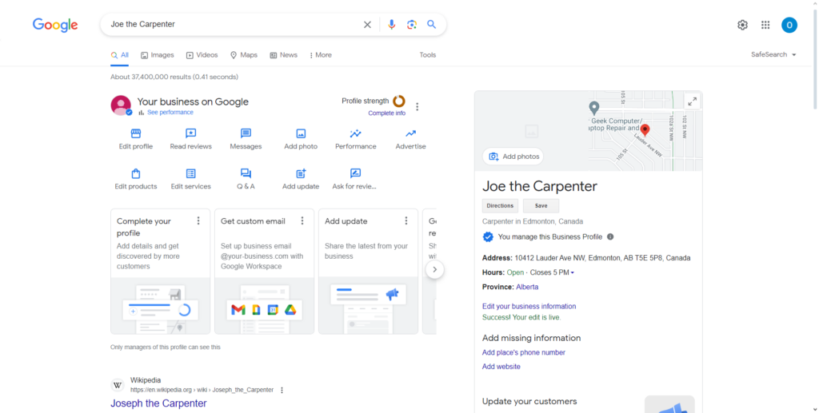The height and width of the screenshot is (413, 819).
Task: Switch to the Maps tab
Action: pyautogui.click(x=244, y=55)
